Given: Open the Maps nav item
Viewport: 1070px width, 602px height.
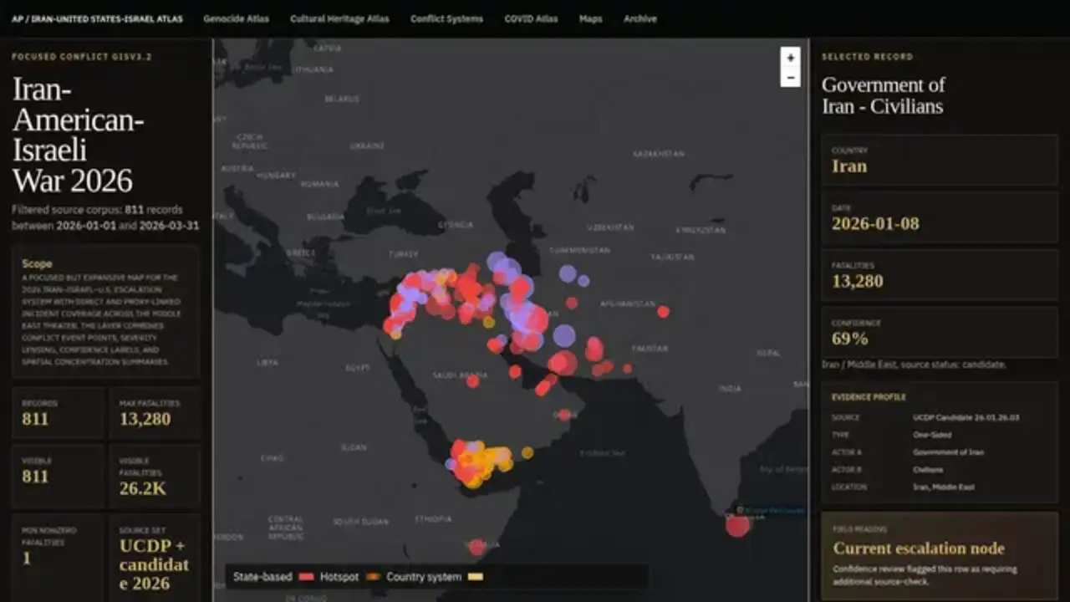Looking at the screenshot, I should point(590,18).
